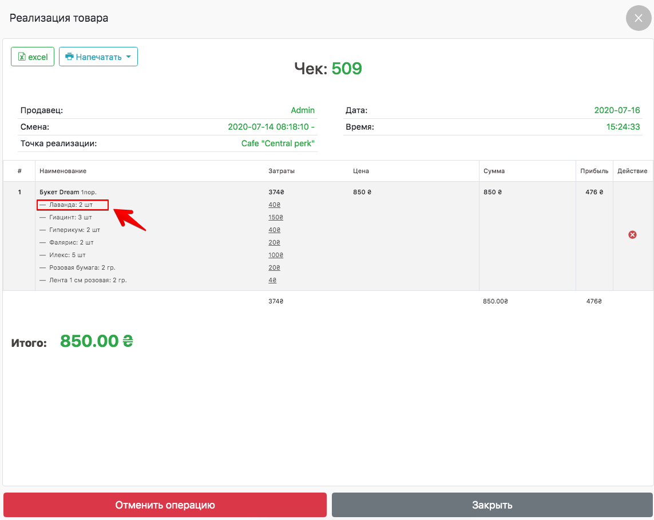Export the receipt with the excel button

coord(33,57)
